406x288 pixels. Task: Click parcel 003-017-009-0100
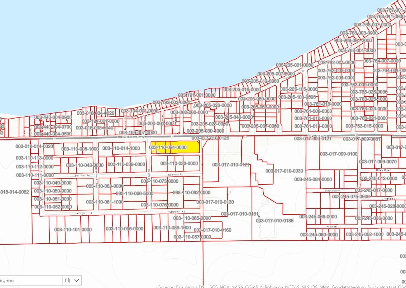click(x=338, y=154)
